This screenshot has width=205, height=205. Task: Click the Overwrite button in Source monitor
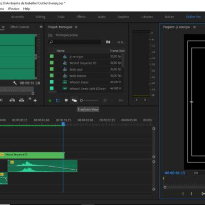[x=22, y=100]
